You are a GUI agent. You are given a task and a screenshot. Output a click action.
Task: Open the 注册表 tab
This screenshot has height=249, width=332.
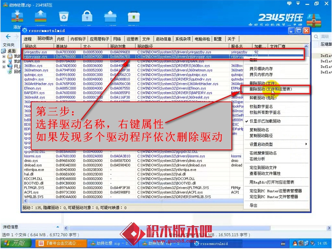(x=133, y=39)
